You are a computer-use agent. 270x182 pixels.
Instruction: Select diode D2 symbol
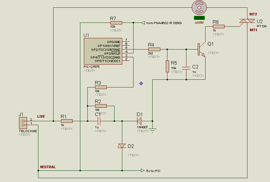coord(122,146)
